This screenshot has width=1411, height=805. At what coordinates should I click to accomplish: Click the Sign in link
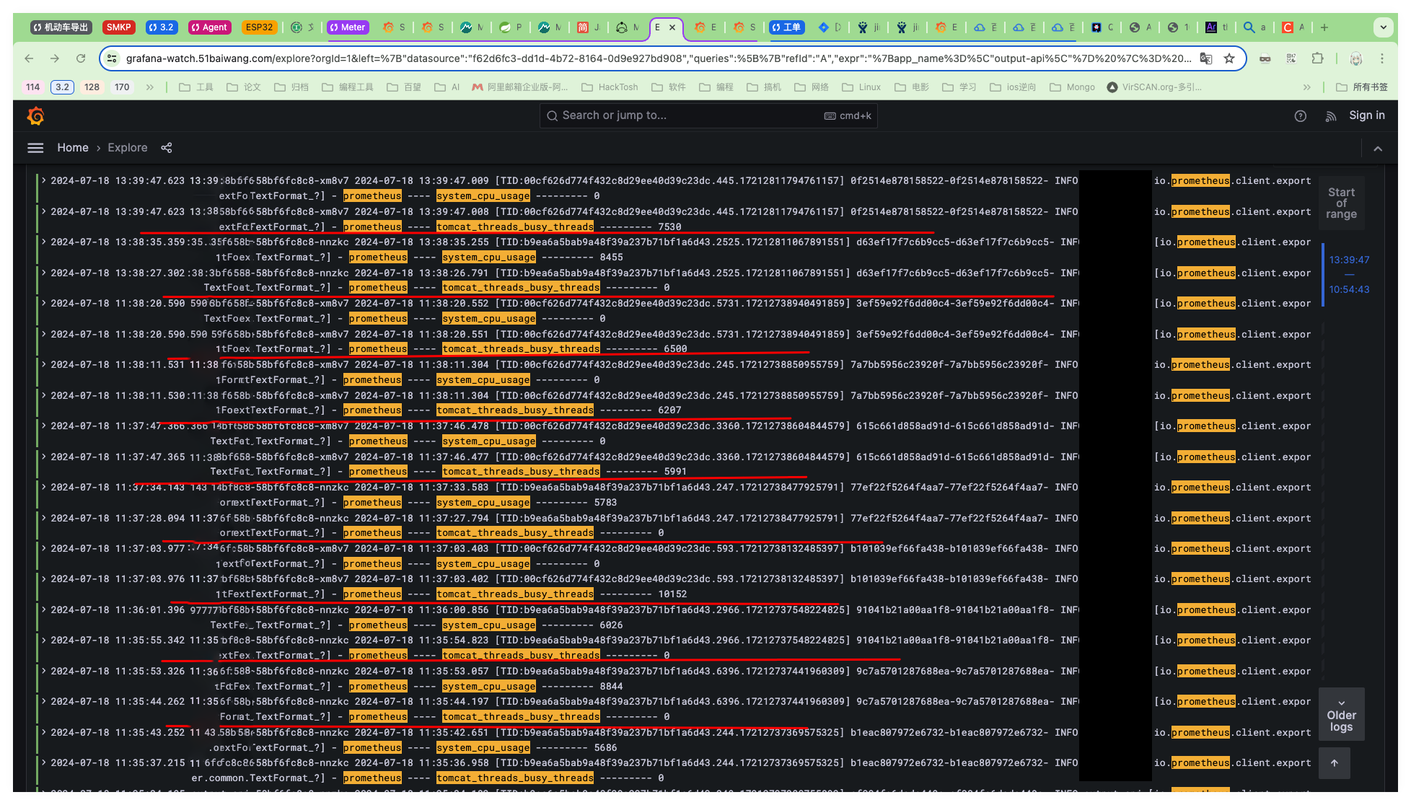(x=1366, y=115)
